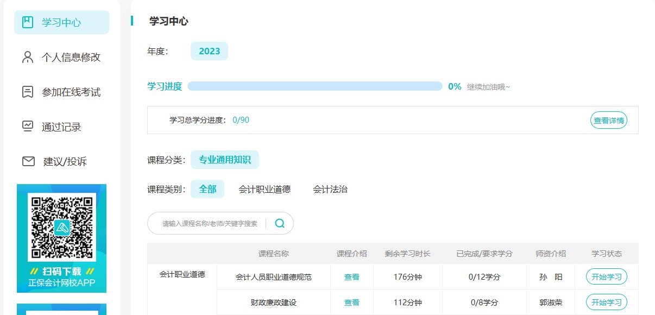Image resolution: width=655 pixels, height=315 pixels.
Task: Click the 学习进度 progress bar
Action: [314, 86]
